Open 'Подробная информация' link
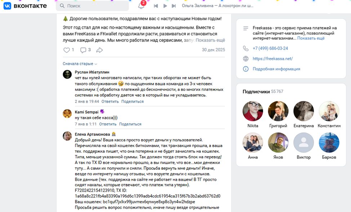This screenshot has width=351, height=212. click(x=276, y=69)
